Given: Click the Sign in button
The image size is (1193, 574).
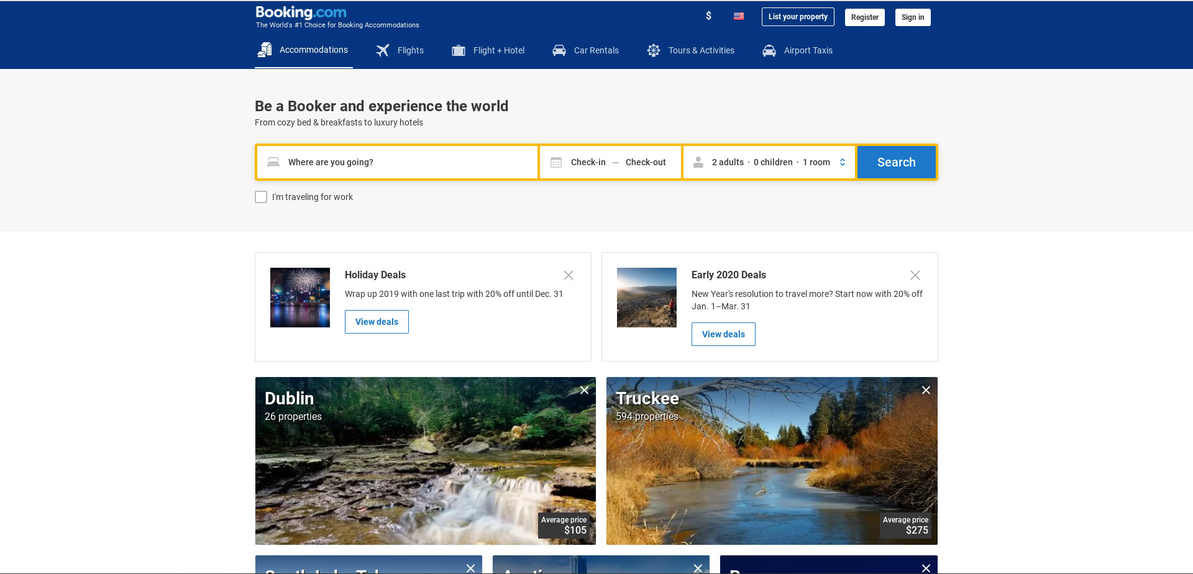Looking at the screenshot, I should (x=912, y=17).
